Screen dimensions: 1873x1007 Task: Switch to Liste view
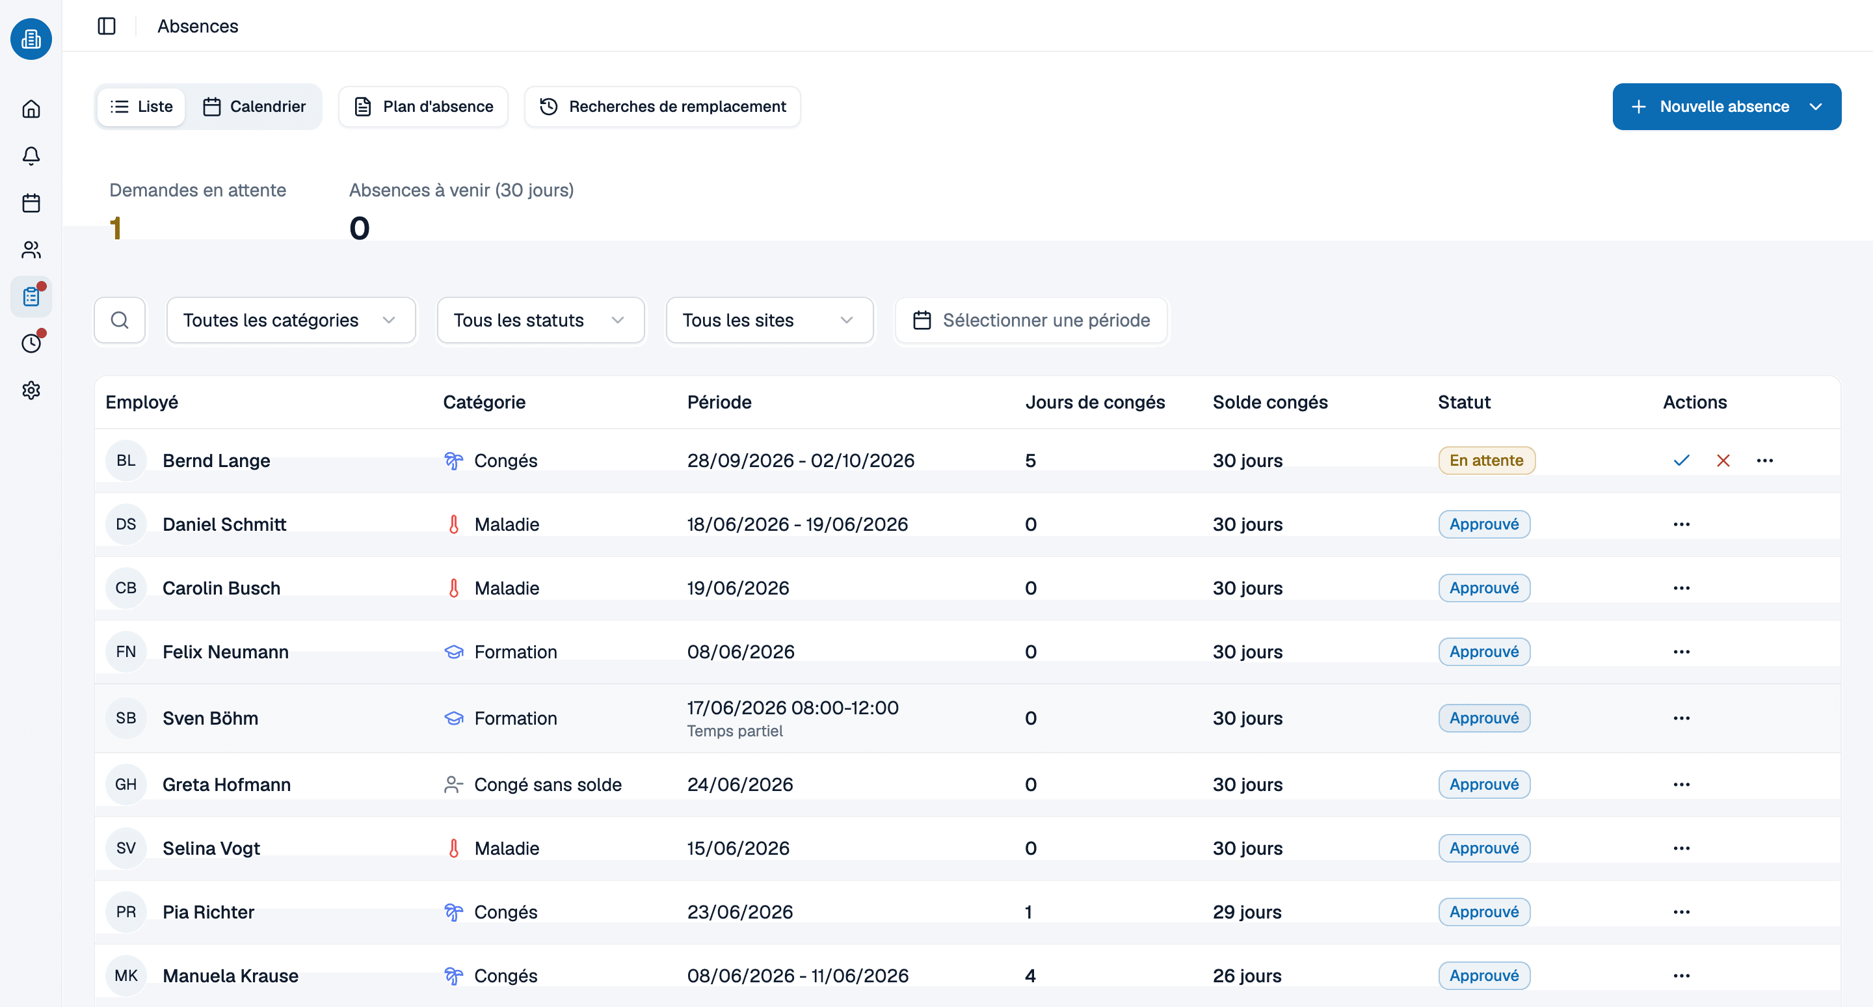click(141, 107)
